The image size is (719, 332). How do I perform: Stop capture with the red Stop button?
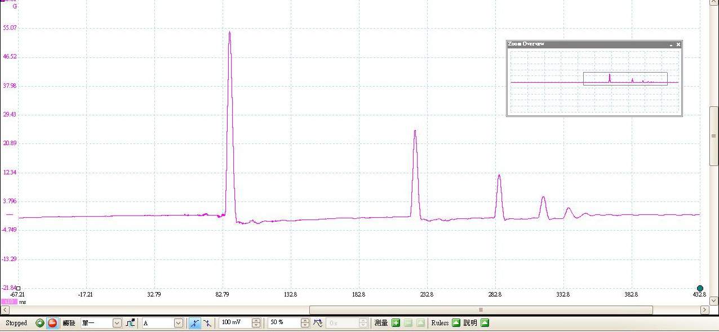[x=52, y=323]
